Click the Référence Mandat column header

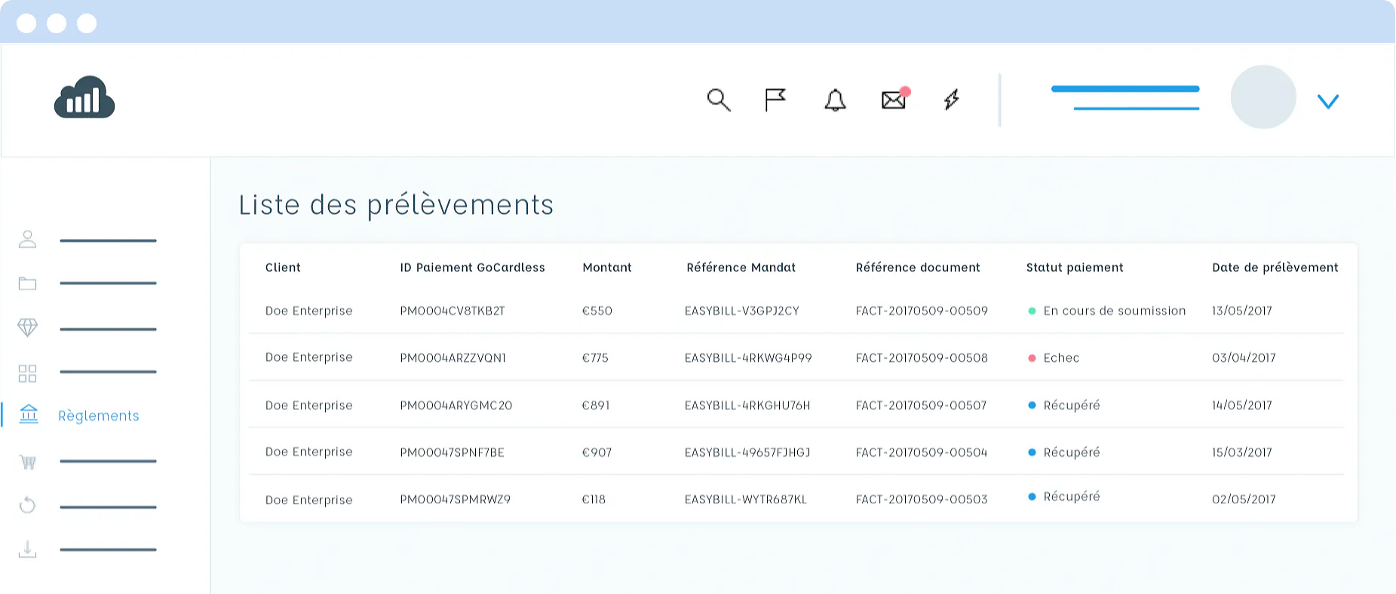click(741, 268)
